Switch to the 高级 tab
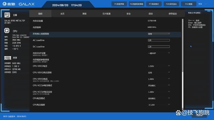214x120 pixels. point(85,14)
